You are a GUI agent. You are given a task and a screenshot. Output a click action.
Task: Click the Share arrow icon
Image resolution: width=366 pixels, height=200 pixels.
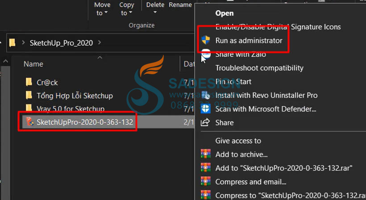tap(205, 122)
